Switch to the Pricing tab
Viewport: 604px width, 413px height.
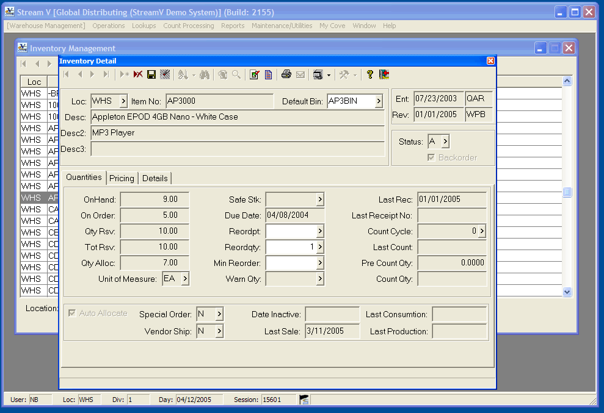(x=122, y=178)
